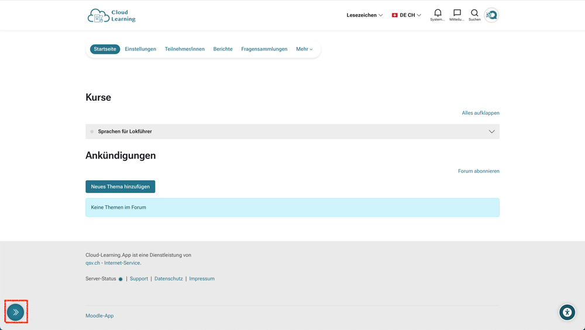Open the Datenschutz footer link
The image size is (585, 330).
[x=168, y=279]
